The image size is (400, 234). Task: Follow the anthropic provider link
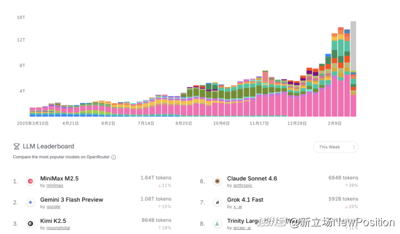coord(243,185)
